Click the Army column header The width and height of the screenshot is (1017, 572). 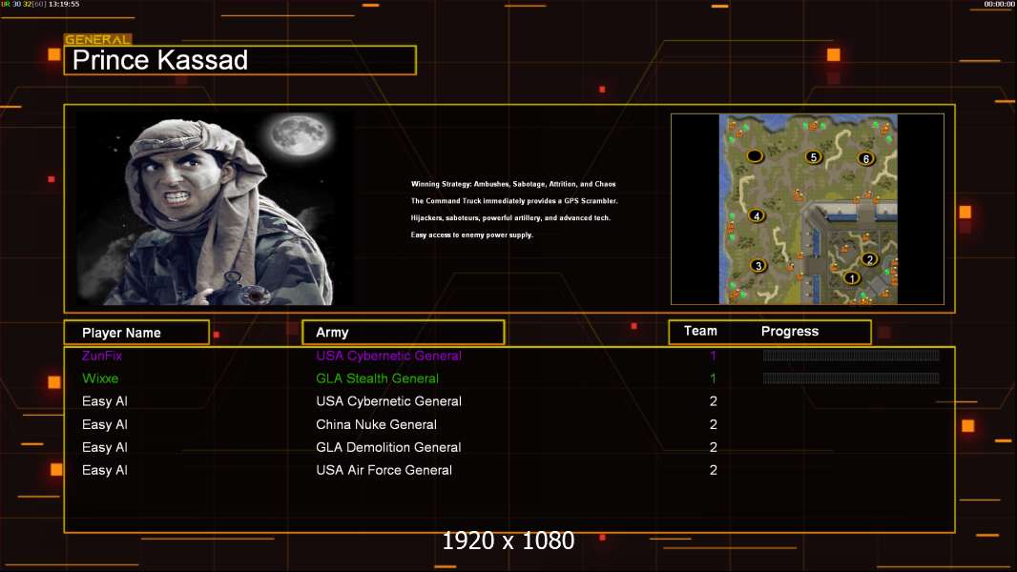pyautogui.click(x=404, y=333)
